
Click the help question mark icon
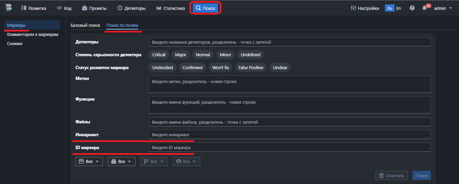(412, 8)
